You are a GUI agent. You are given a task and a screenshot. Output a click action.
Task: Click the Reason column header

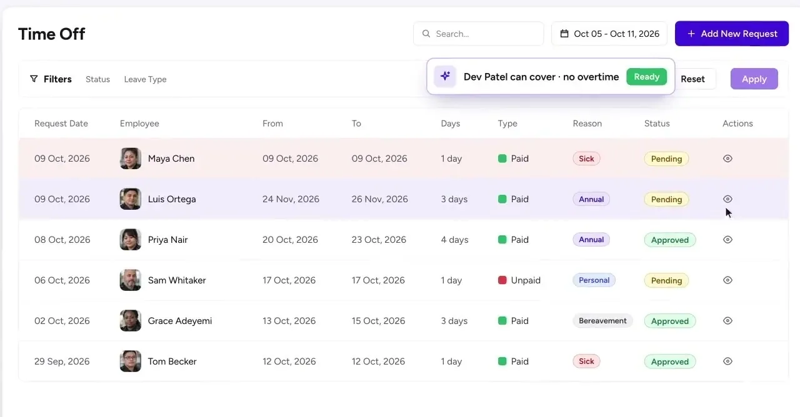click(587, 124)
